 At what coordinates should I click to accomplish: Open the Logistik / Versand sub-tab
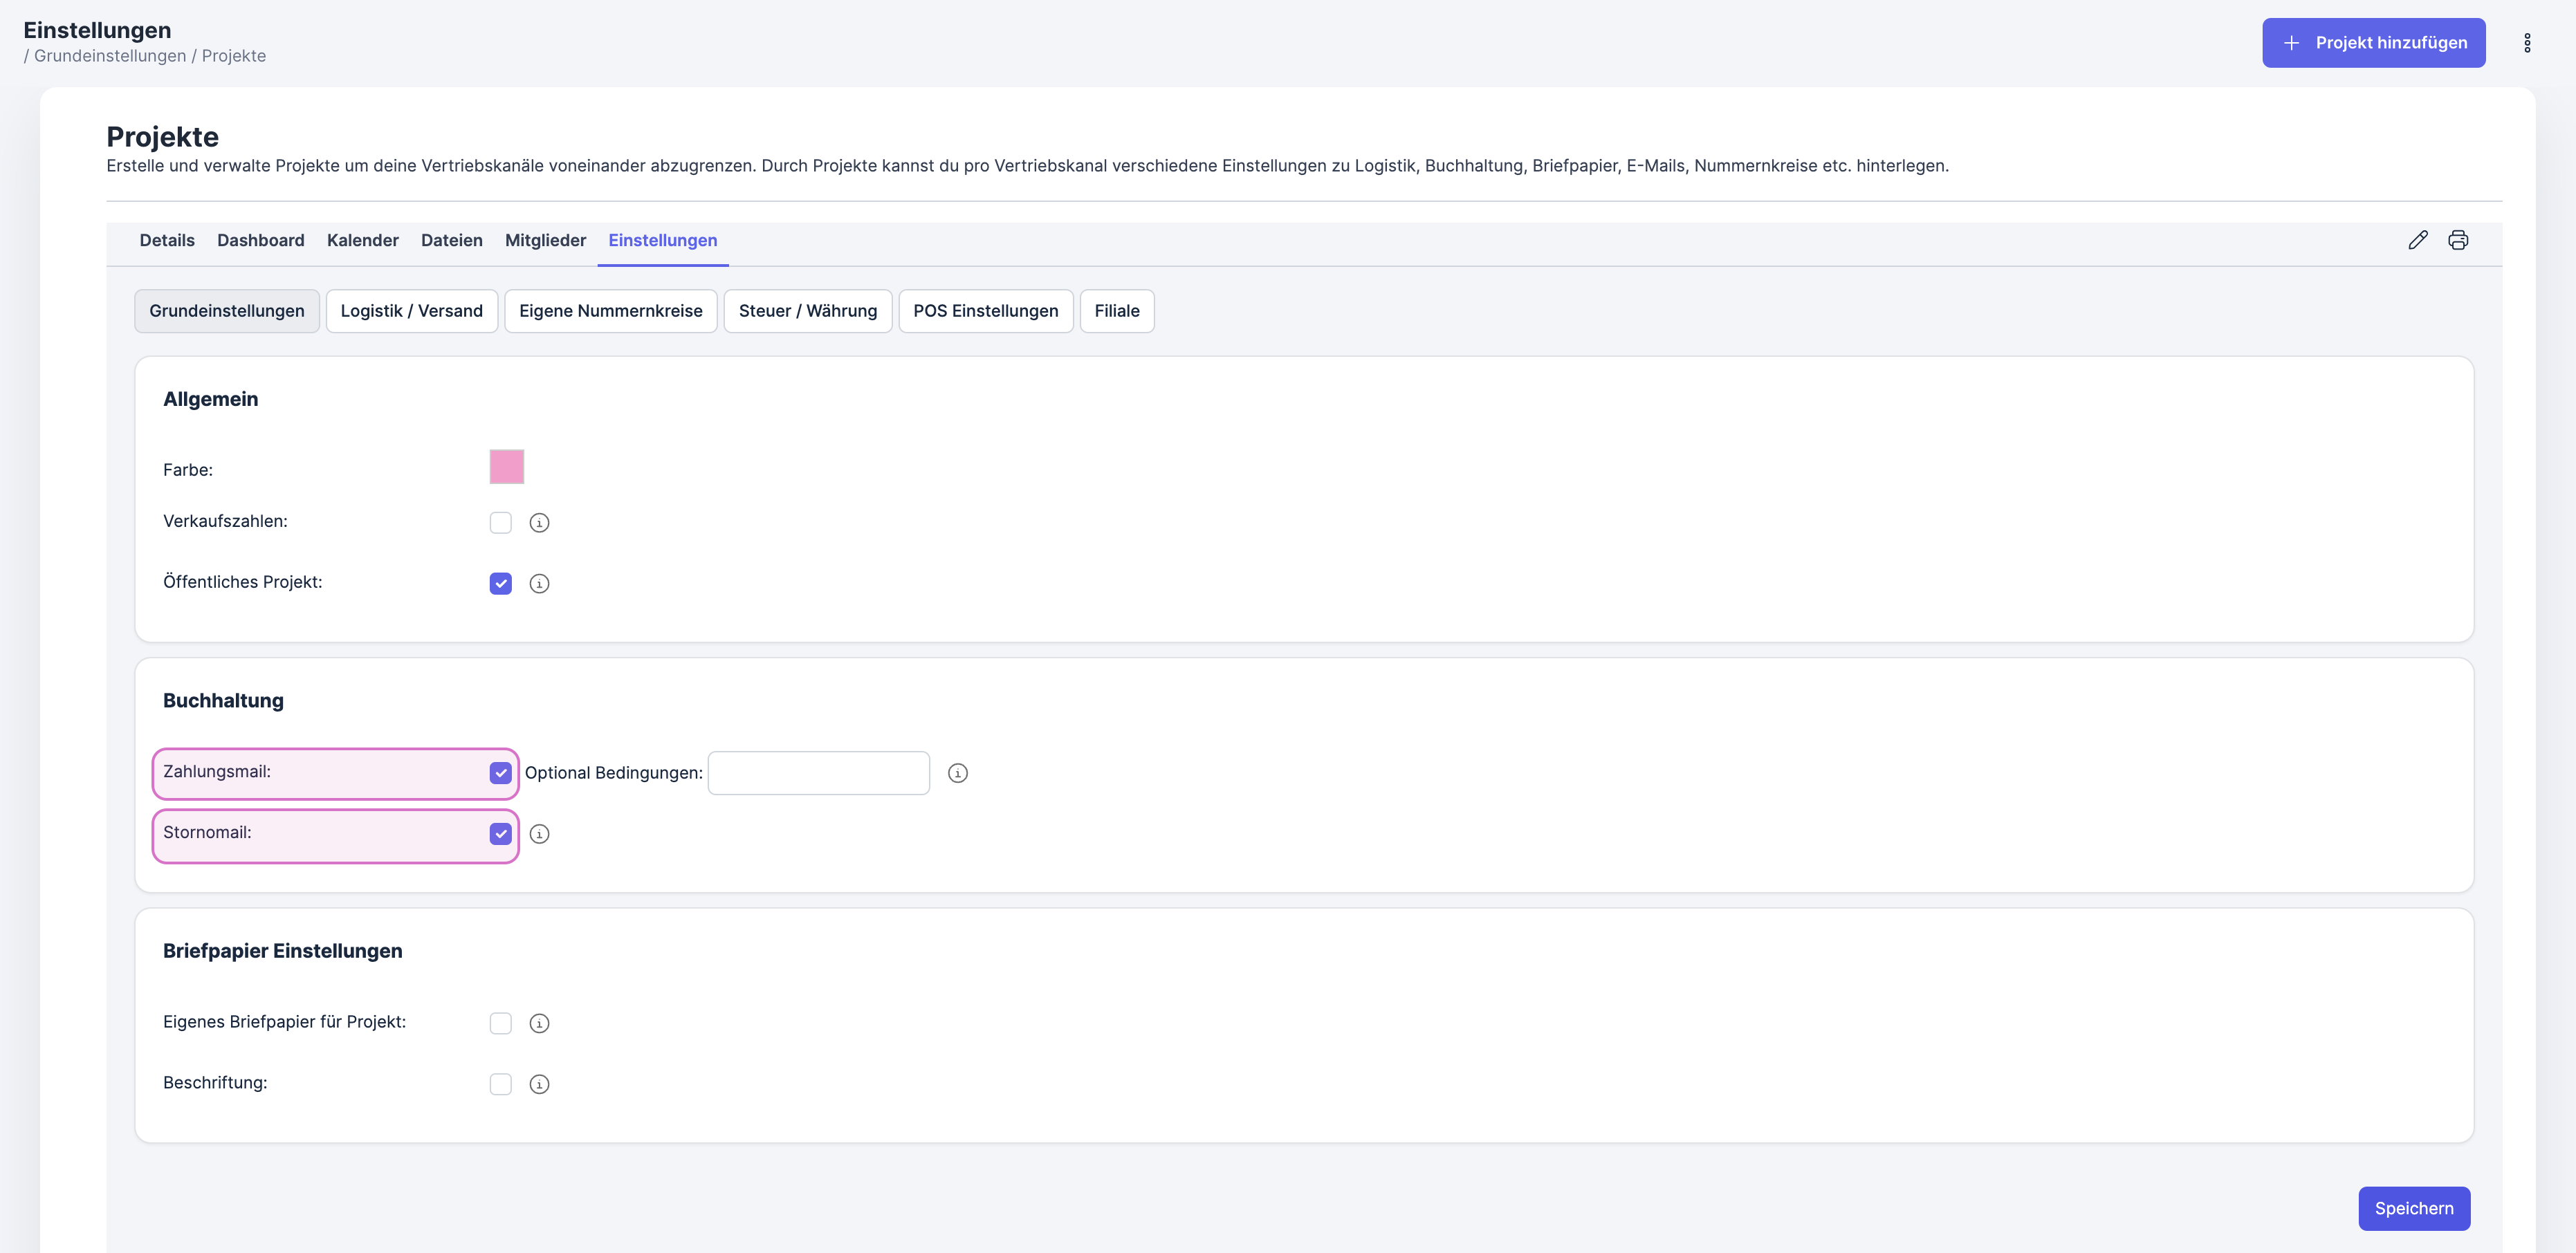pyautogui.click(x=411, y=311)
